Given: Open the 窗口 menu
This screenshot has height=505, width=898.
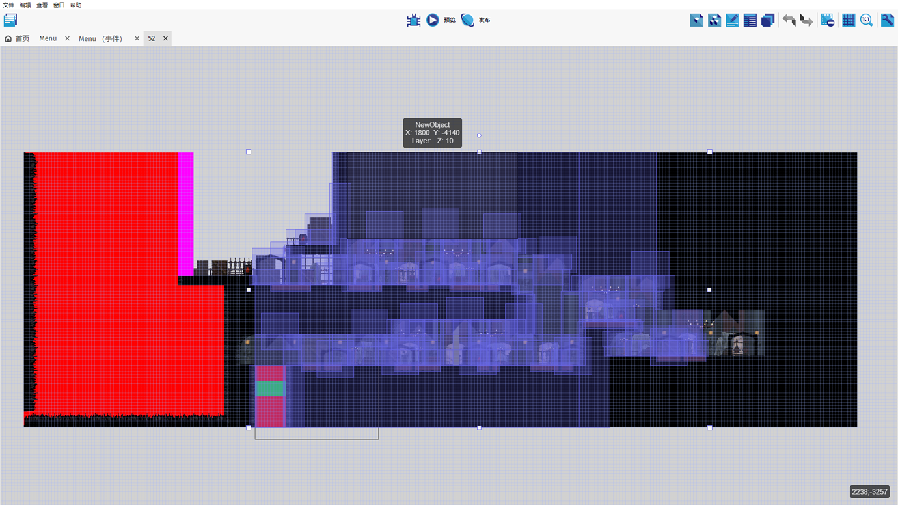Looking at the screenshot, I should pos(57,5).
